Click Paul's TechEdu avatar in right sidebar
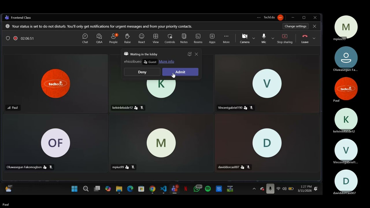Viewport: 370px width, 208px height. [346, 89]
